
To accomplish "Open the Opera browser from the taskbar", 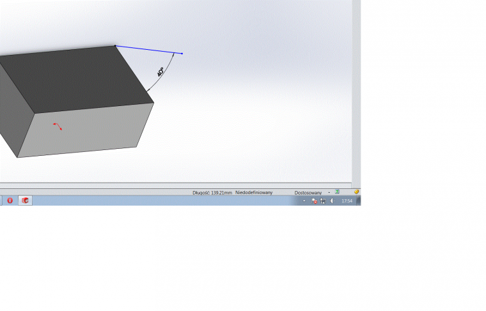I will (10, 201).
